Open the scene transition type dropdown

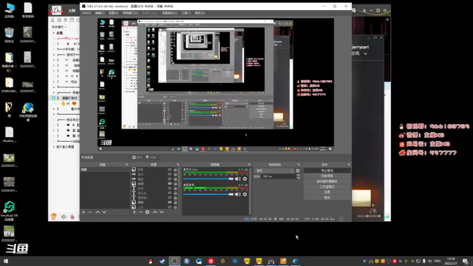pos(274,171)
